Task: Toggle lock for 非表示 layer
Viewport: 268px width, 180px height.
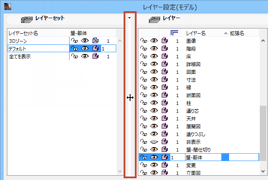Action: (x=144, y=142)
